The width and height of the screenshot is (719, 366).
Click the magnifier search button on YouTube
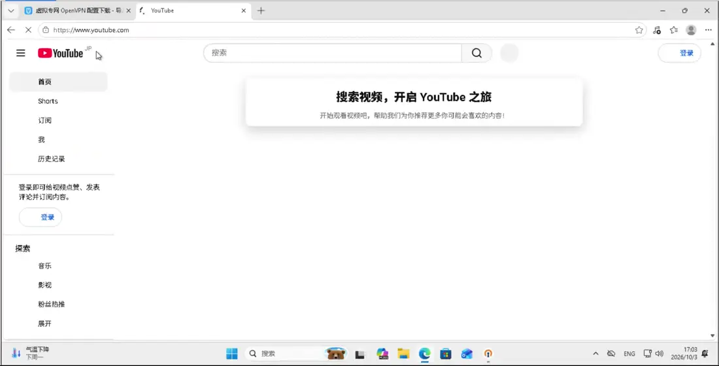click(x=477, y=53)
